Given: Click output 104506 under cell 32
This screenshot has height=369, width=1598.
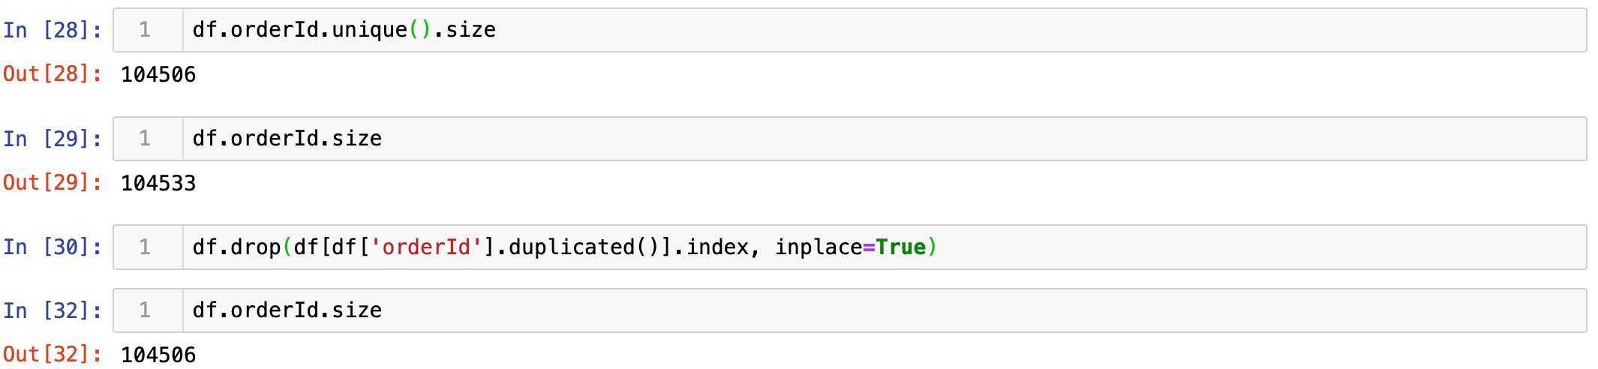Looking at the screenshot, I should coord(158,355).
